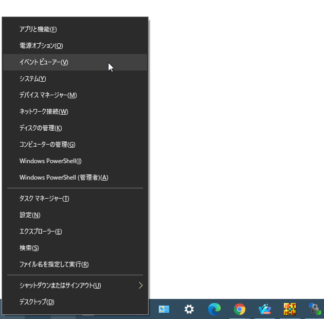Launch Windows PowerShell(I)
Viewport: 324px width, 319px height.
[75, 161]
